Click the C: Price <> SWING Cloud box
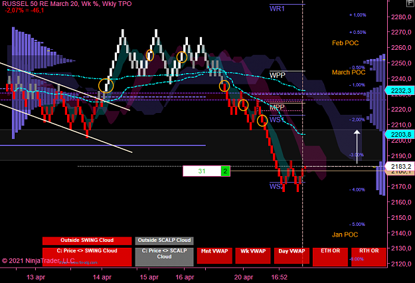This screenshot has width=415, height=283. point(87,257)
